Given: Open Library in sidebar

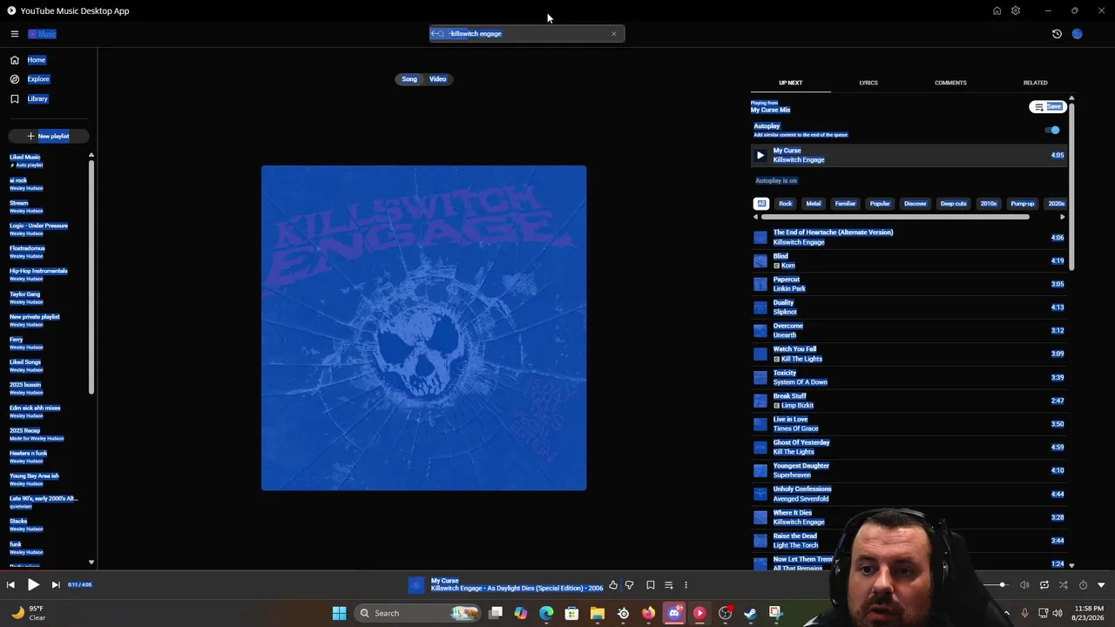Looking at the screenshot, I should click(x=37, y=98).
